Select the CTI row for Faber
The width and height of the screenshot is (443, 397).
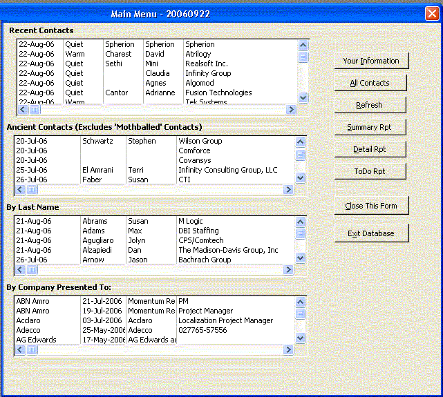tap(155, 180)
